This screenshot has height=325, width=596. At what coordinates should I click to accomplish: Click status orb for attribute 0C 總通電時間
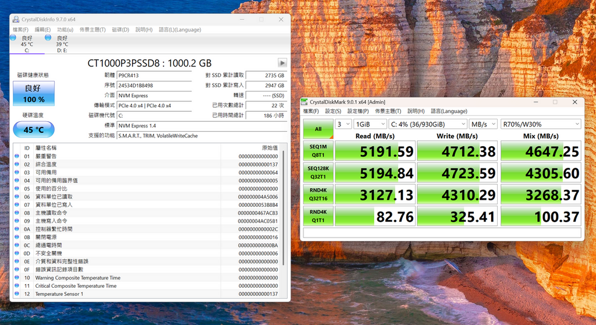17,245
